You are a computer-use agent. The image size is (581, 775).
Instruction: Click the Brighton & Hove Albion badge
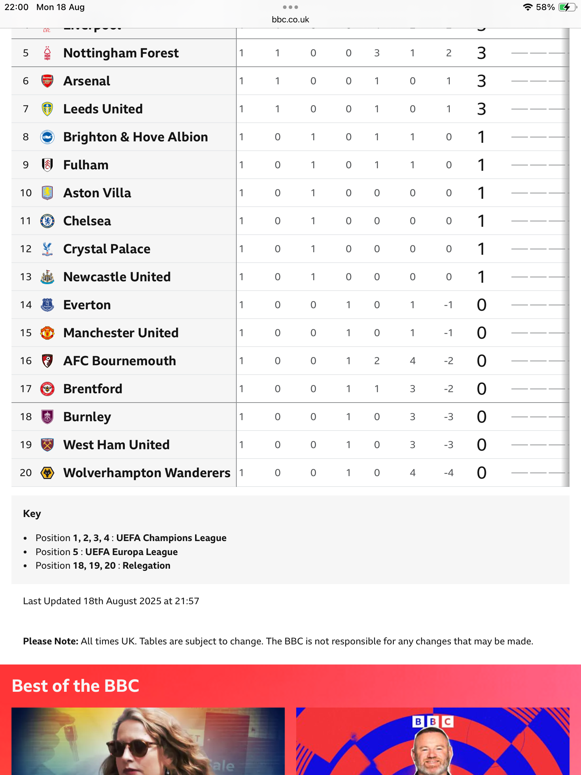[x=47, y=137]
